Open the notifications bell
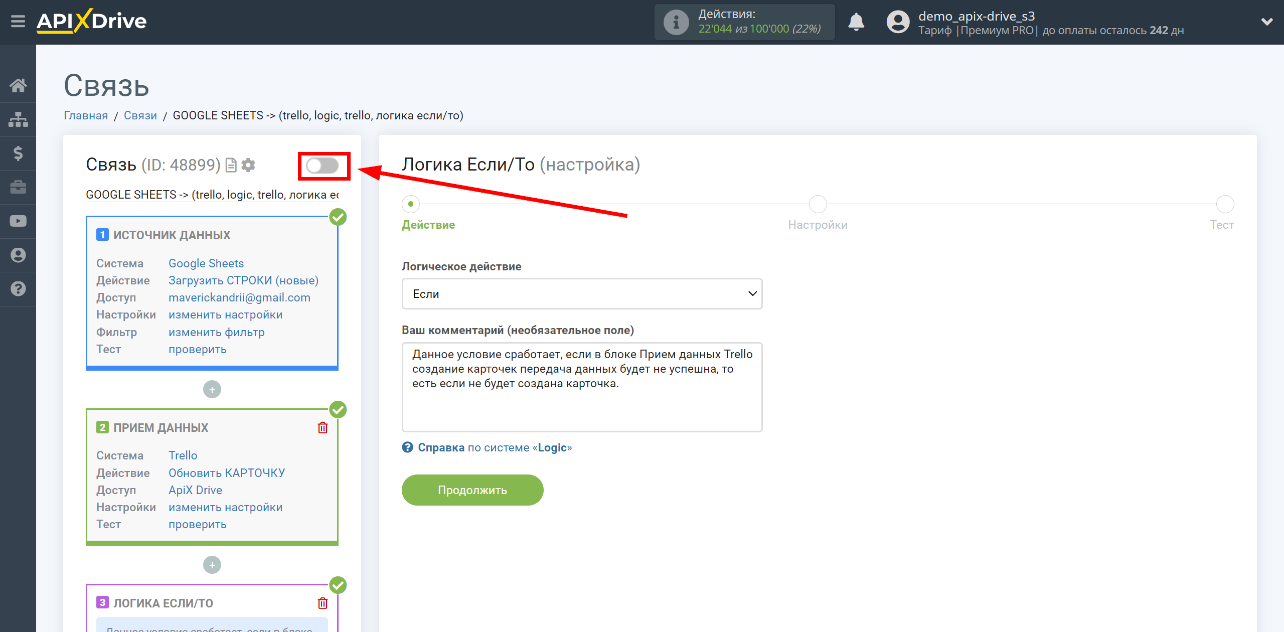This screenshot has width=1284, height=632. (856, 22)
